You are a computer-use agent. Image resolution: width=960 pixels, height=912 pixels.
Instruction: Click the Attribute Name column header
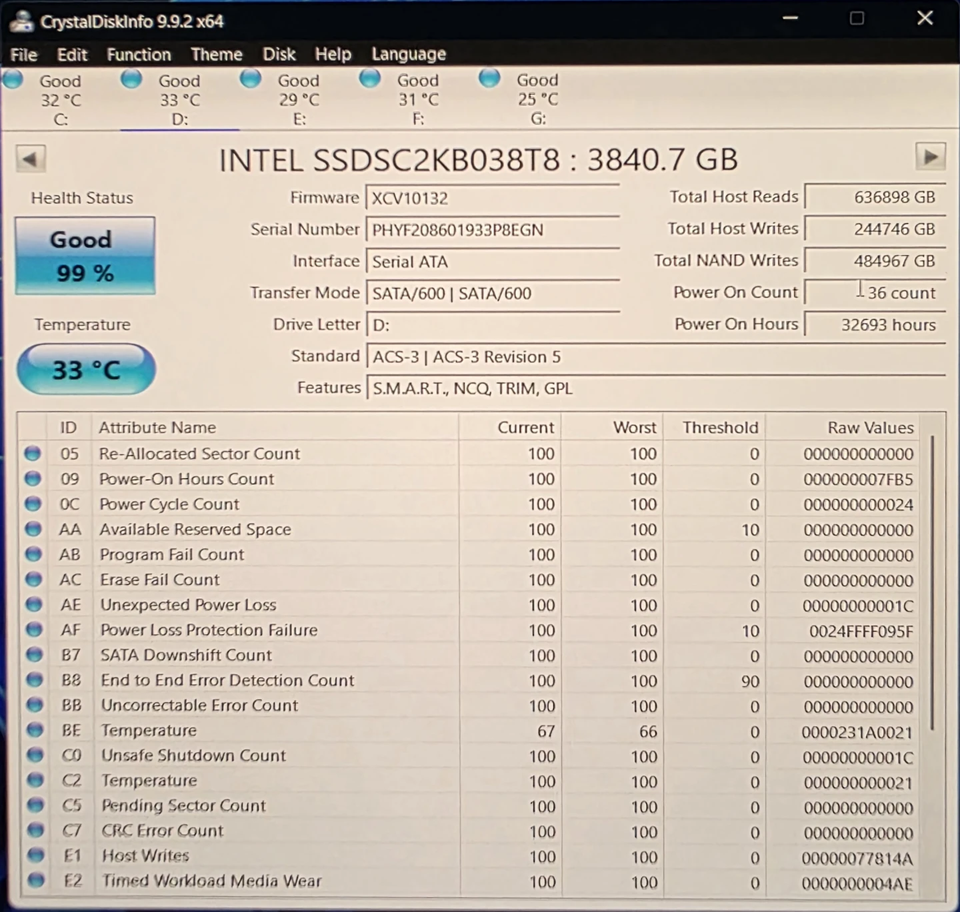pos(275,427)
